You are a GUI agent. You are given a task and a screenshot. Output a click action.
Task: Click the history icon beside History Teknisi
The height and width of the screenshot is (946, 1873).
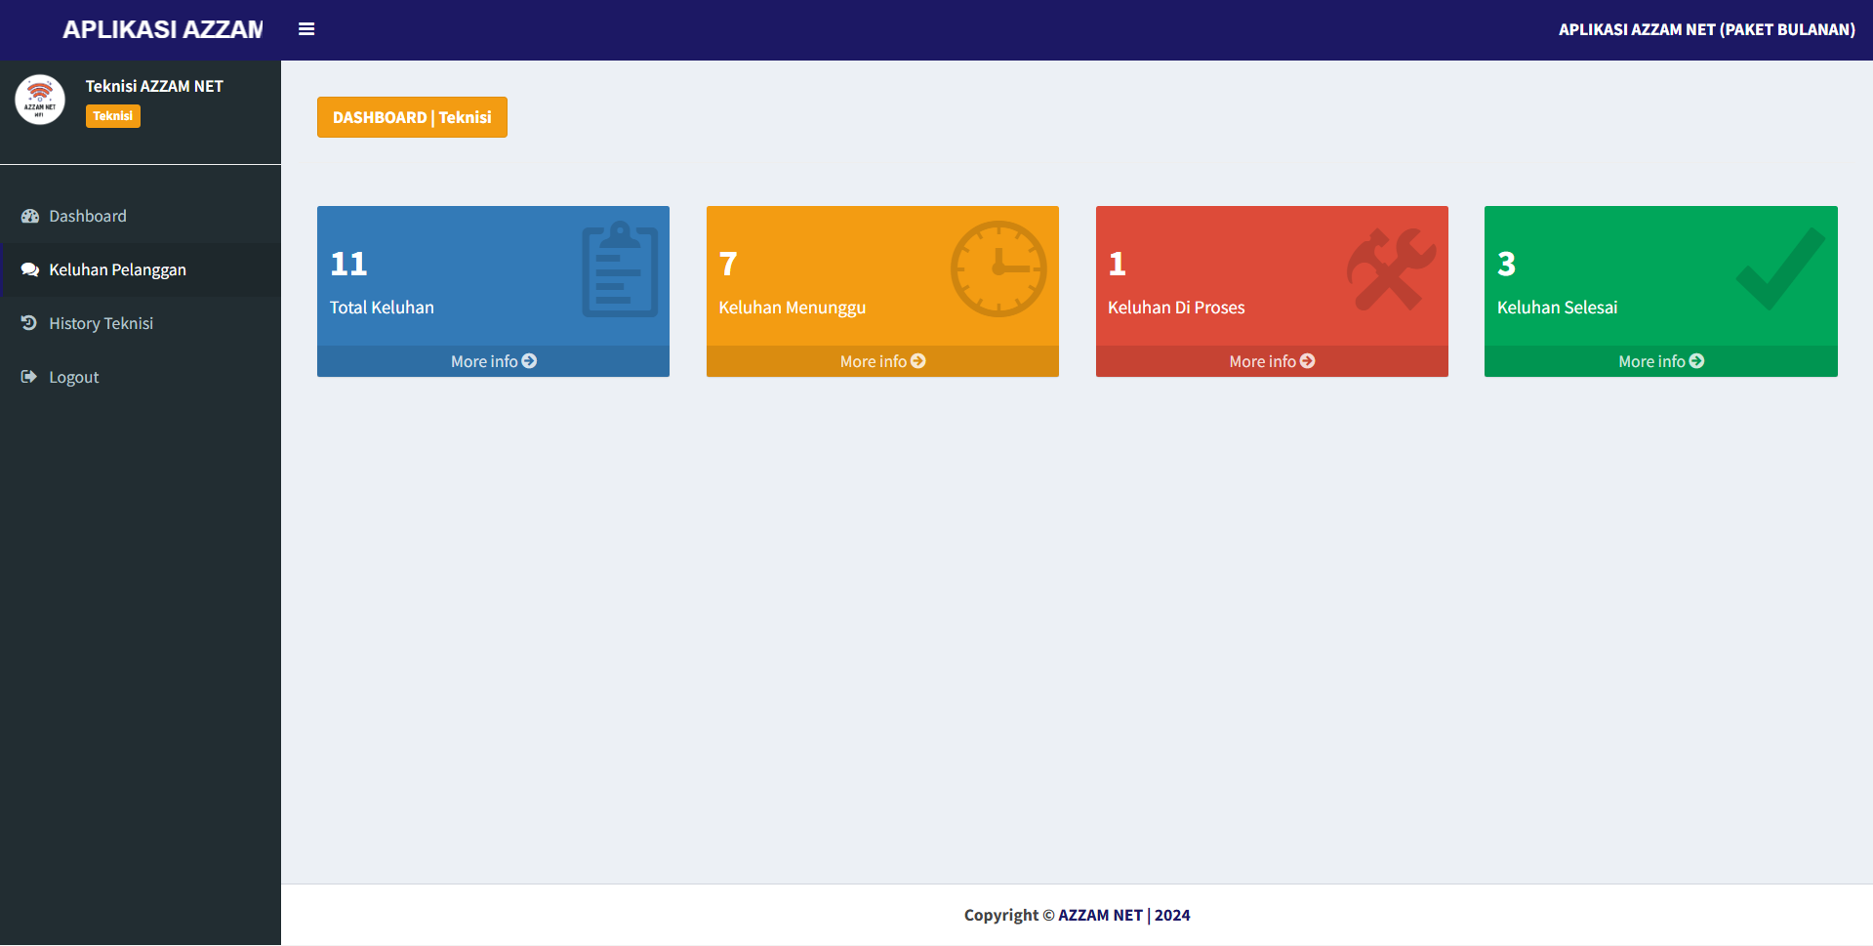(x=29, y=323)
